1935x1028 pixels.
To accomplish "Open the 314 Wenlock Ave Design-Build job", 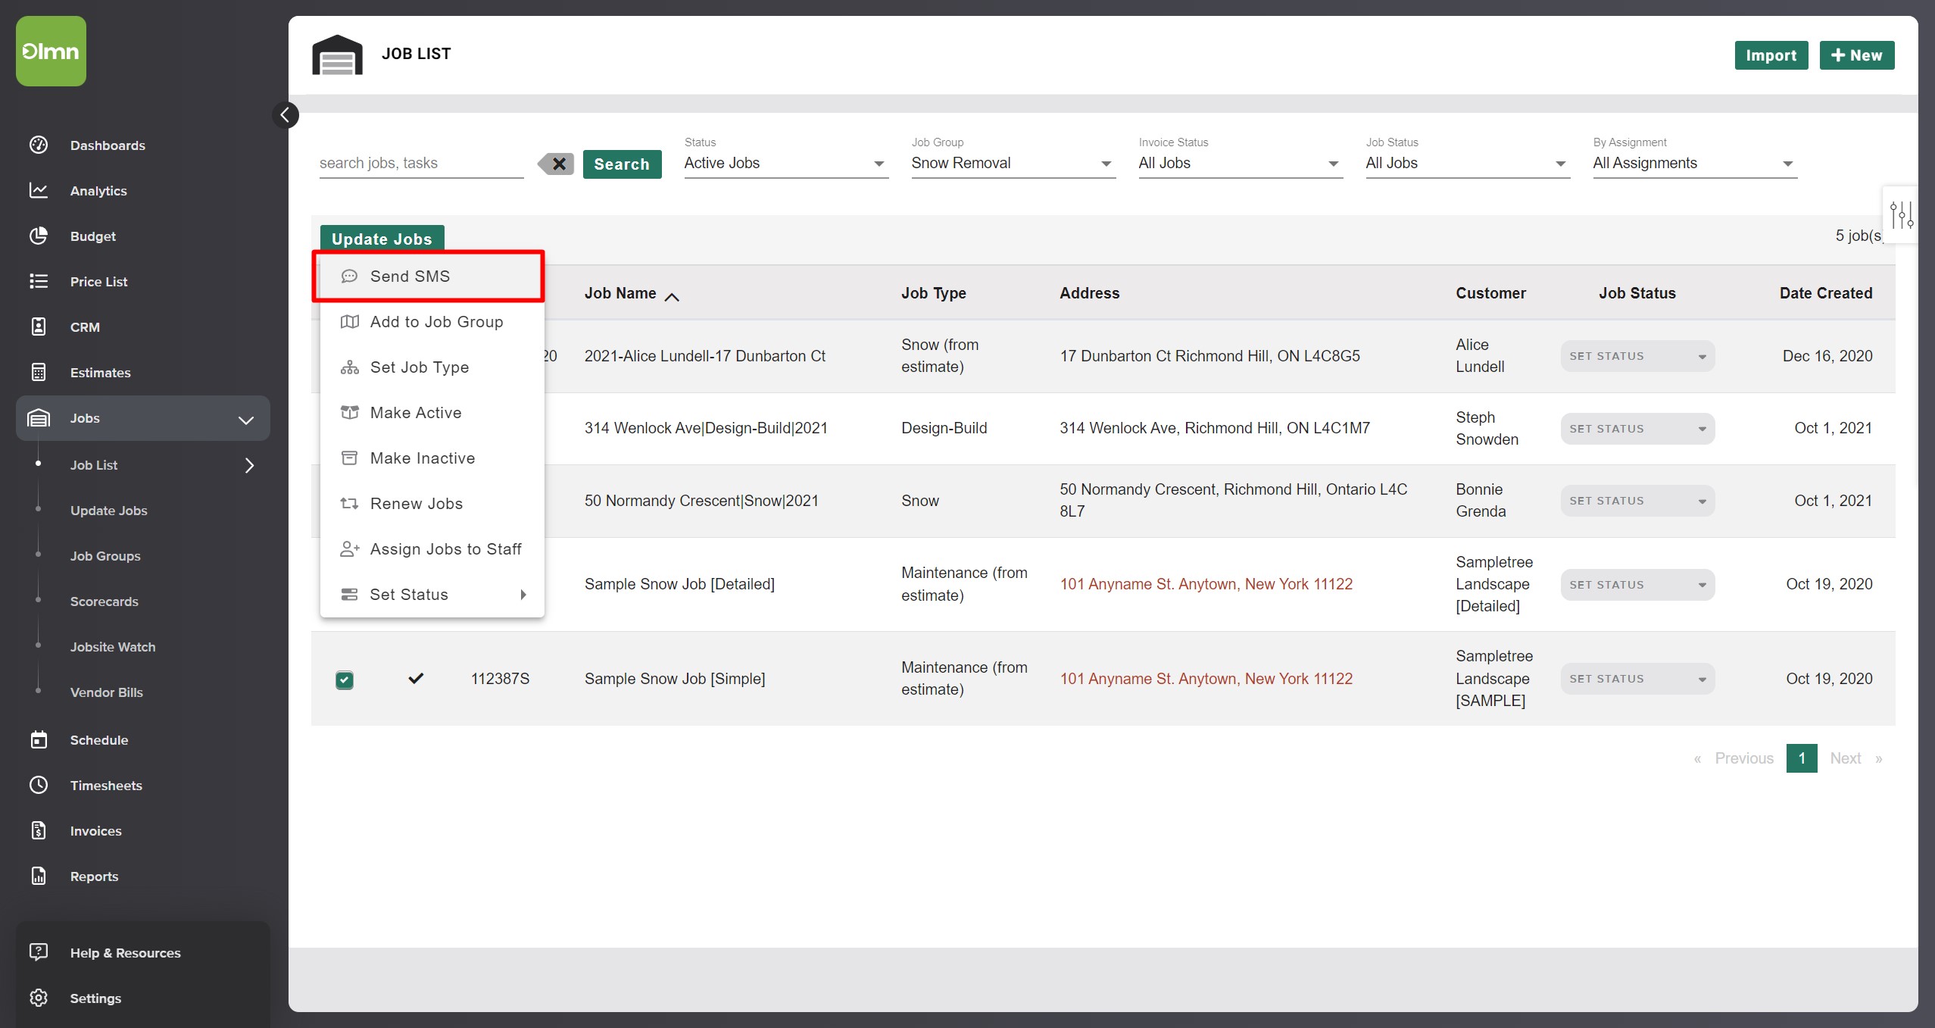I will pos(706,428).
